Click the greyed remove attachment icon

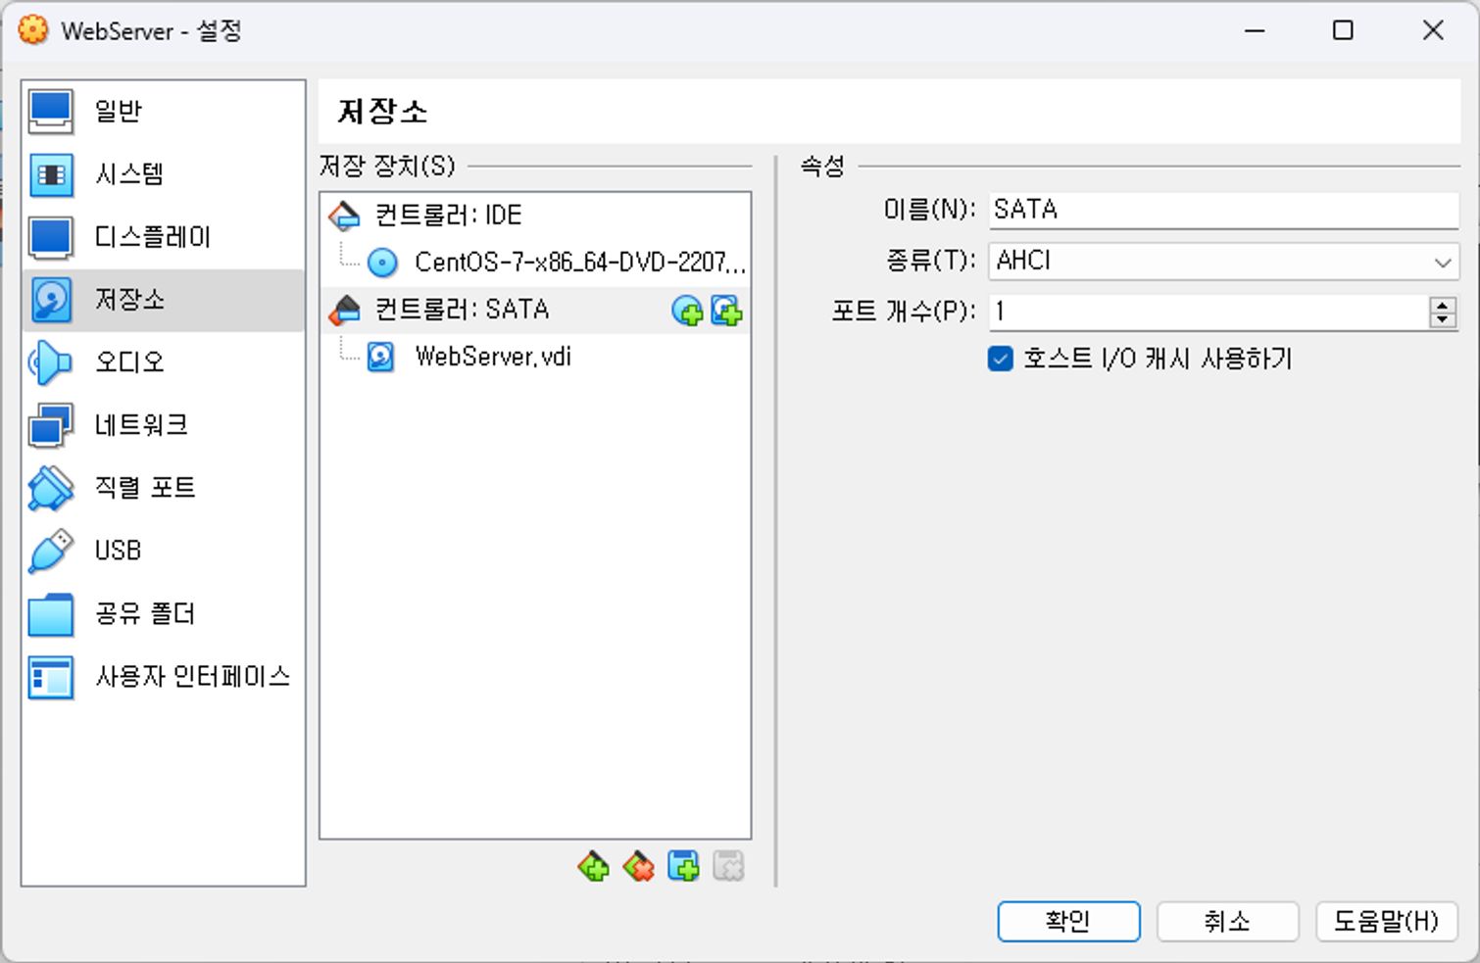[x=728, y=866]
